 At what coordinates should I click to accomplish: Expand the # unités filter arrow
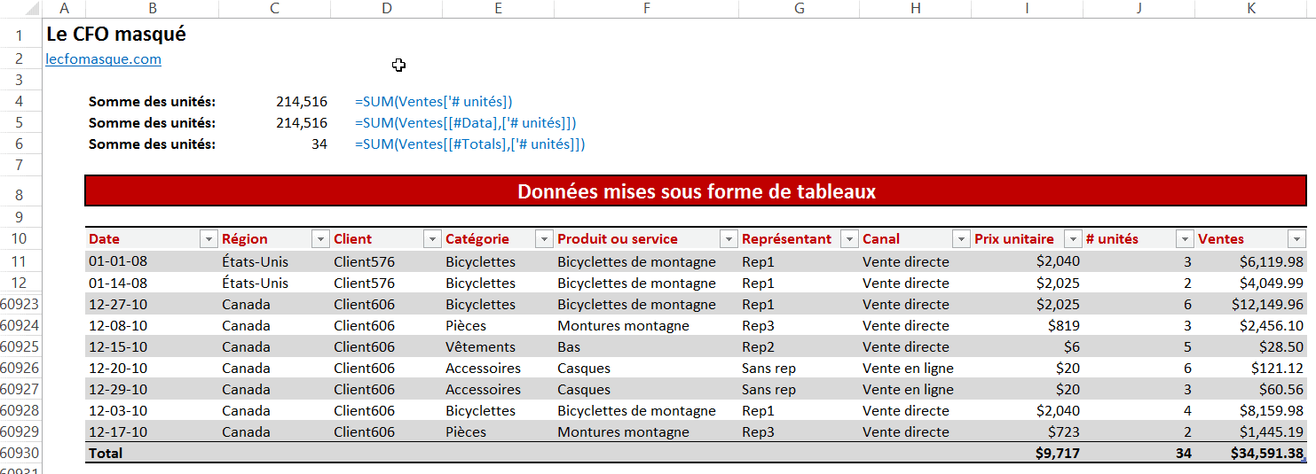click(x=1185, y=239)
